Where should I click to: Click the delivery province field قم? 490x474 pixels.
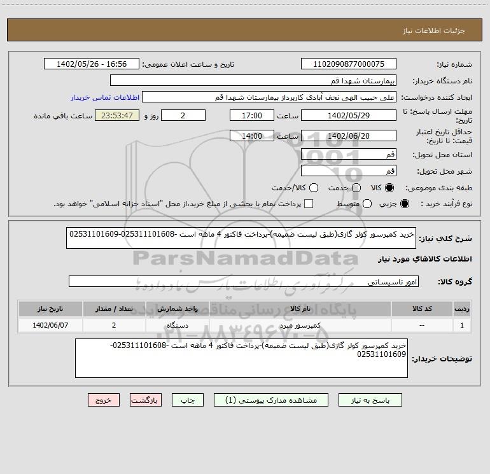click(x=349, y=154)
